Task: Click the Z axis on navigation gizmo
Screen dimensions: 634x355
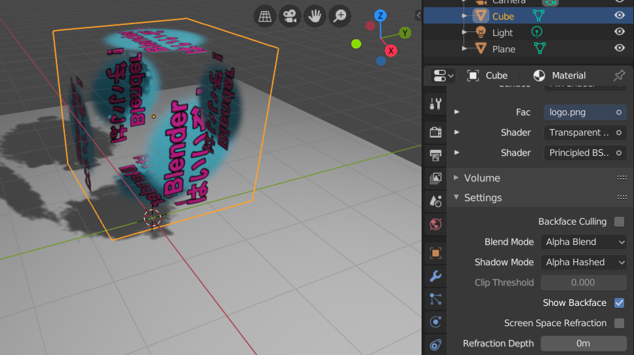Action: [380, 16]
